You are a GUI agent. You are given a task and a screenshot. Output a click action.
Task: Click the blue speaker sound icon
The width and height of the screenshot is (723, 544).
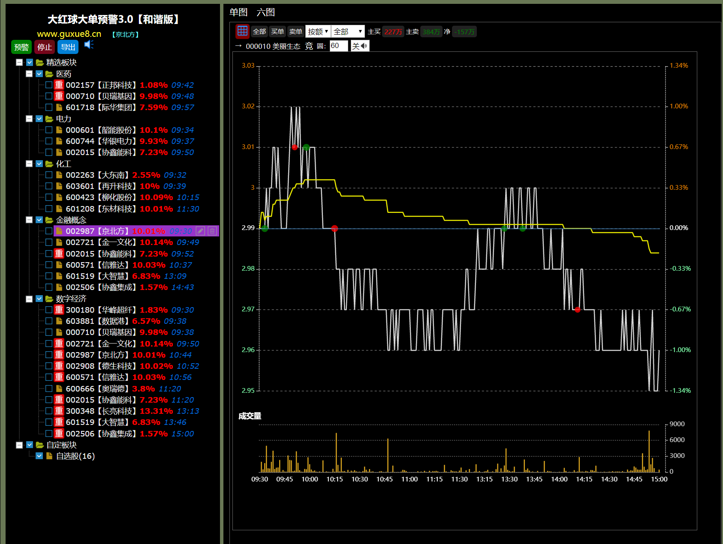point(89,45)
